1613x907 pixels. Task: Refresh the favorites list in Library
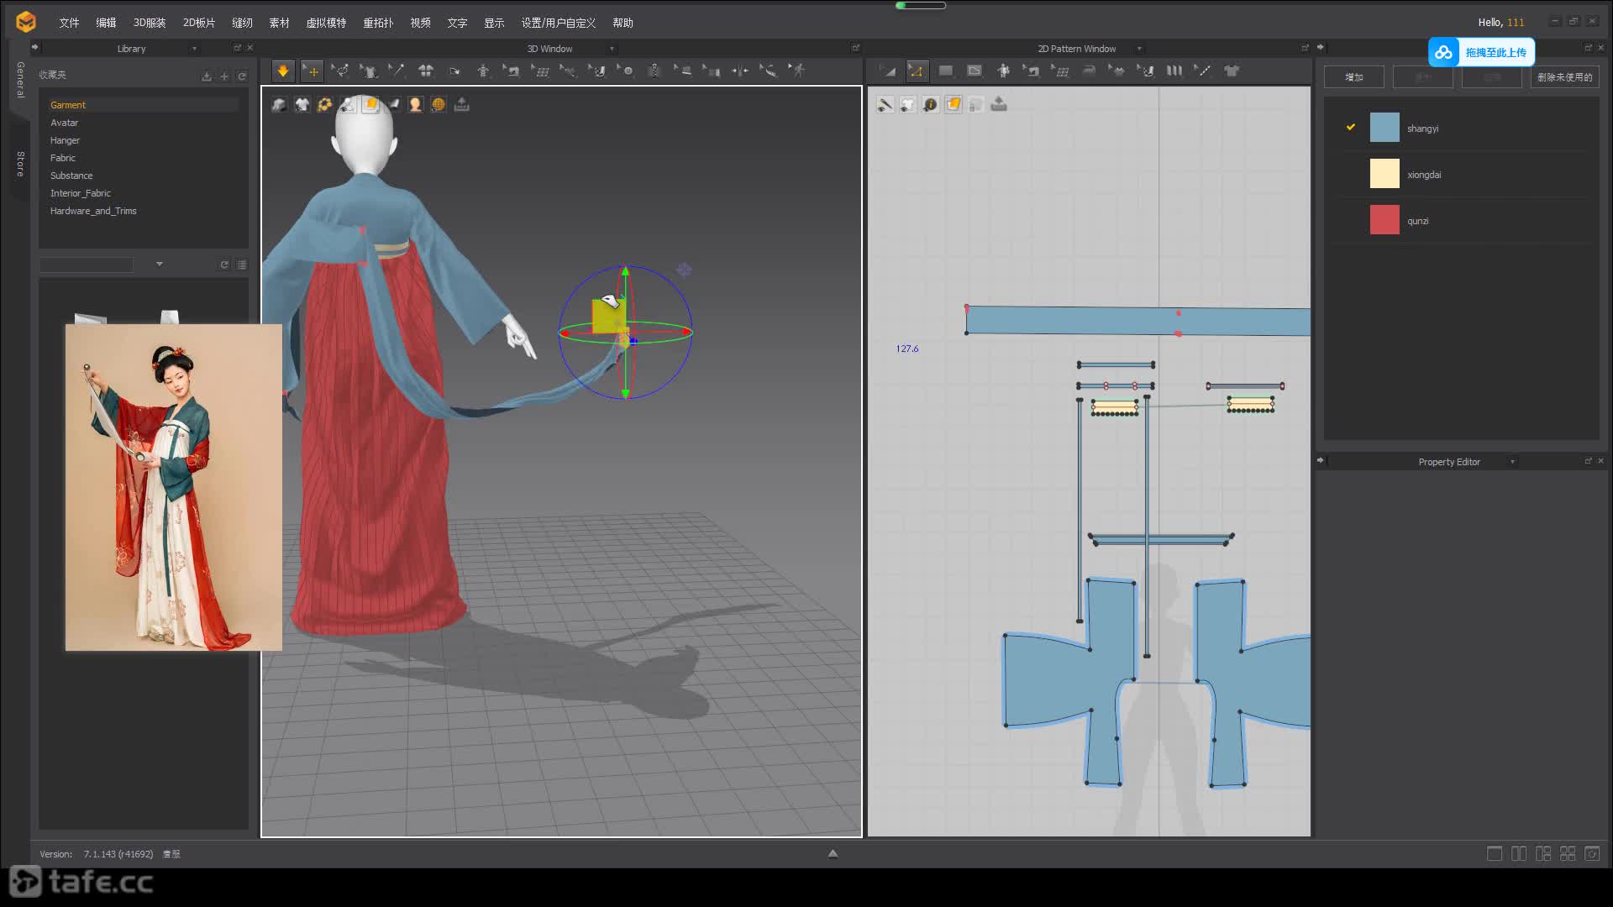point(242,76)
